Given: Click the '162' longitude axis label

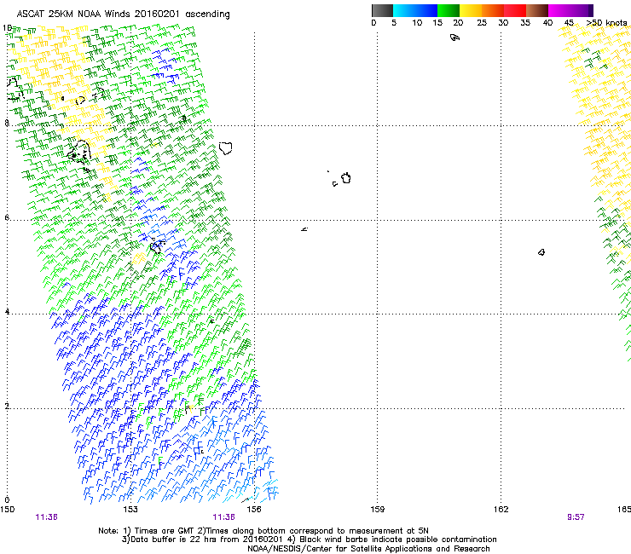Looking at the screenshot, I should [501, 510].
